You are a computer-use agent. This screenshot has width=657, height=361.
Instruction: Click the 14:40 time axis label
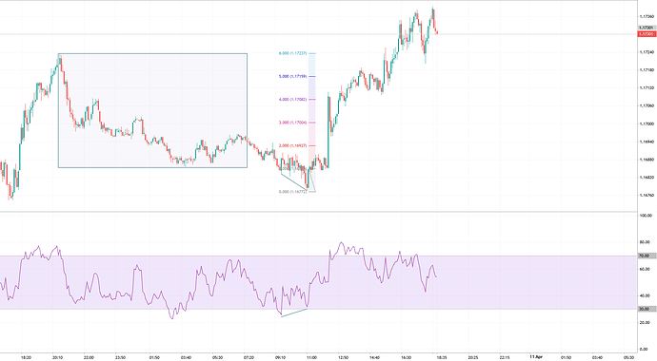[374, 357]
